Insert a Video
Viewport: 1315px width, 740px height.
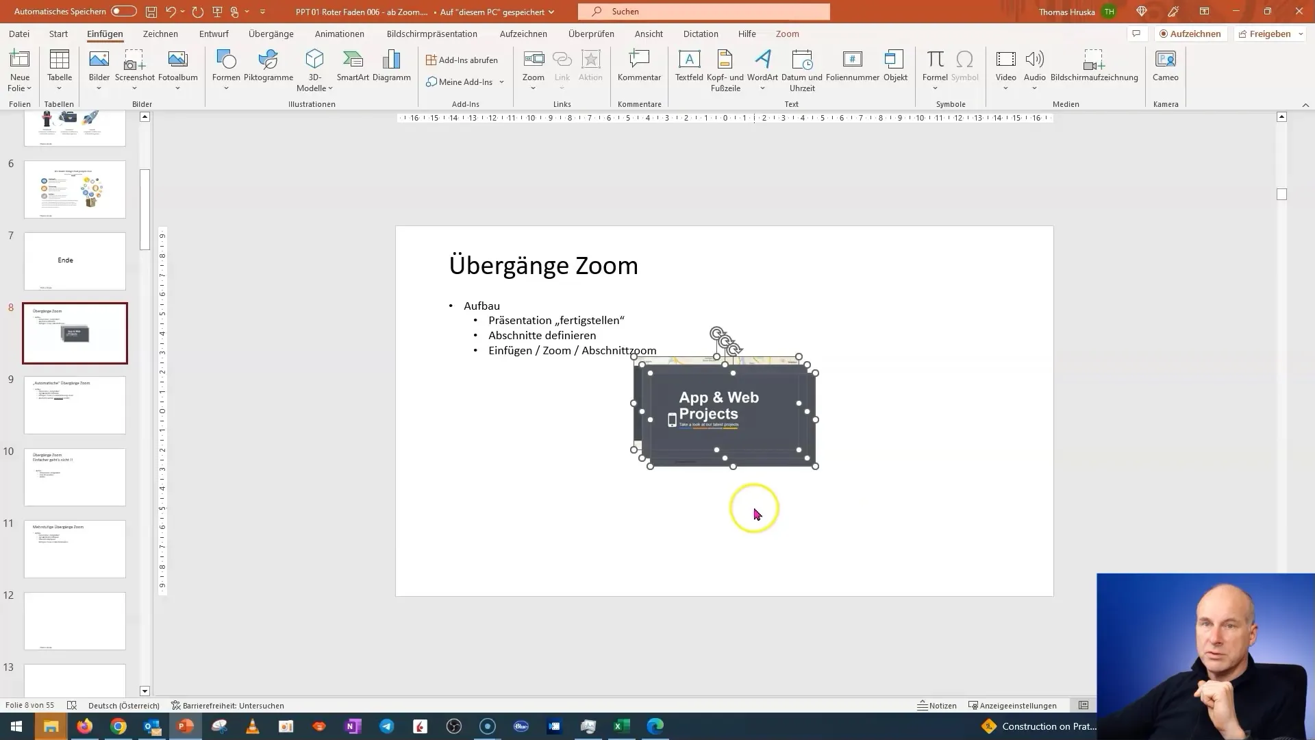(x=1005, y=71)
